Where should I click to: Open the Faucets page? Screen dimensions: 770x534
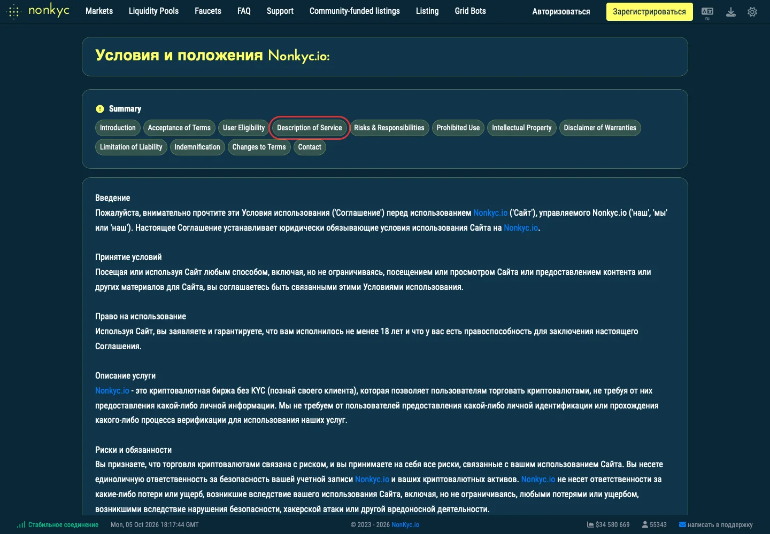pos(208,11)
